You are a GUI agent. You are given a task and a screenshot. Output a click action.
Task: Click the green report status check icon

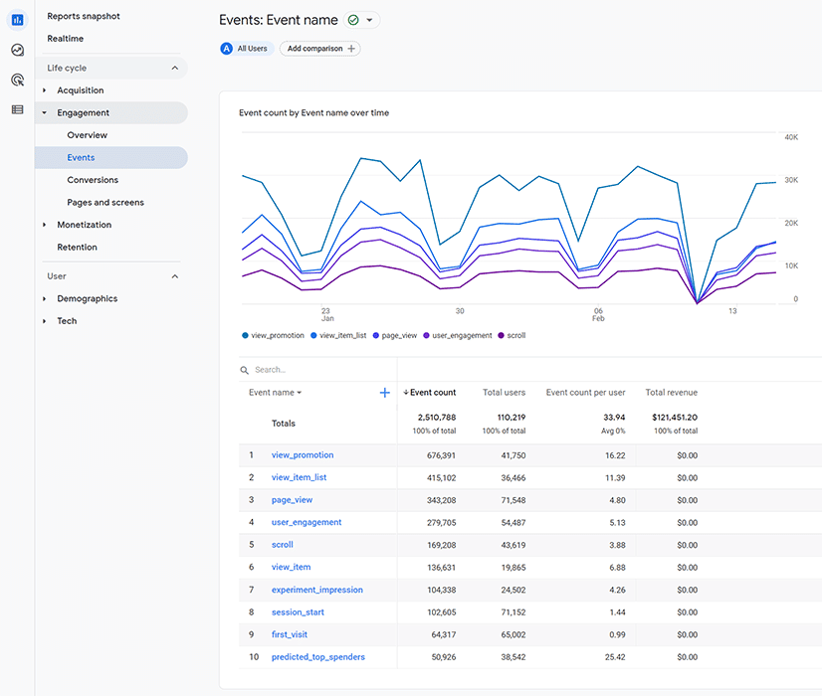[x=353, y=20]
